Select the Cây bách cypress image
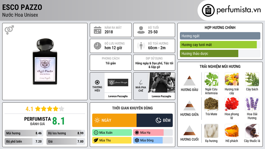 (252, 79)
